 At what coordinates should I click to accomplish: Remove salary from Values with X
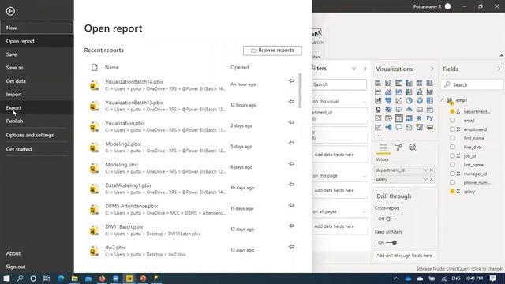432,179
